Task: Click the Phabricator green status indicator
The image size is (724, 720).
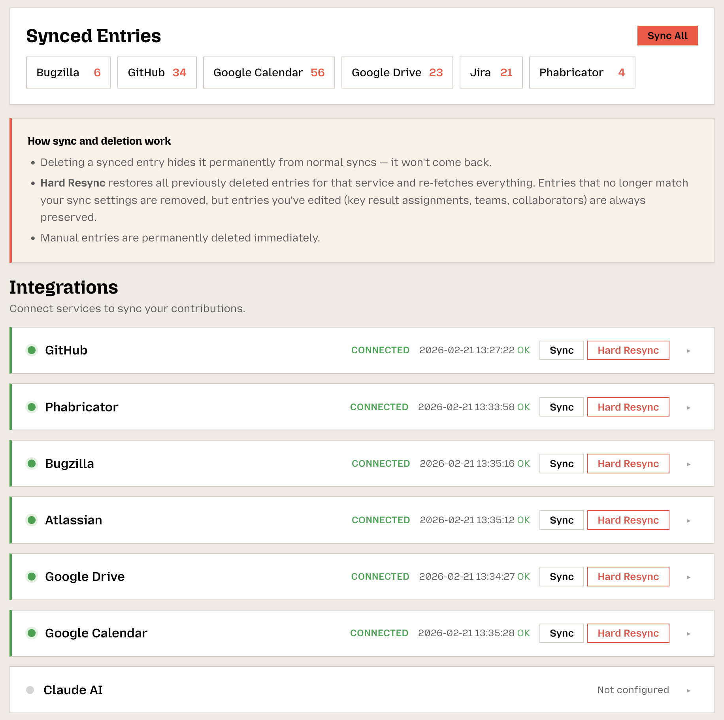Action: 32,407
